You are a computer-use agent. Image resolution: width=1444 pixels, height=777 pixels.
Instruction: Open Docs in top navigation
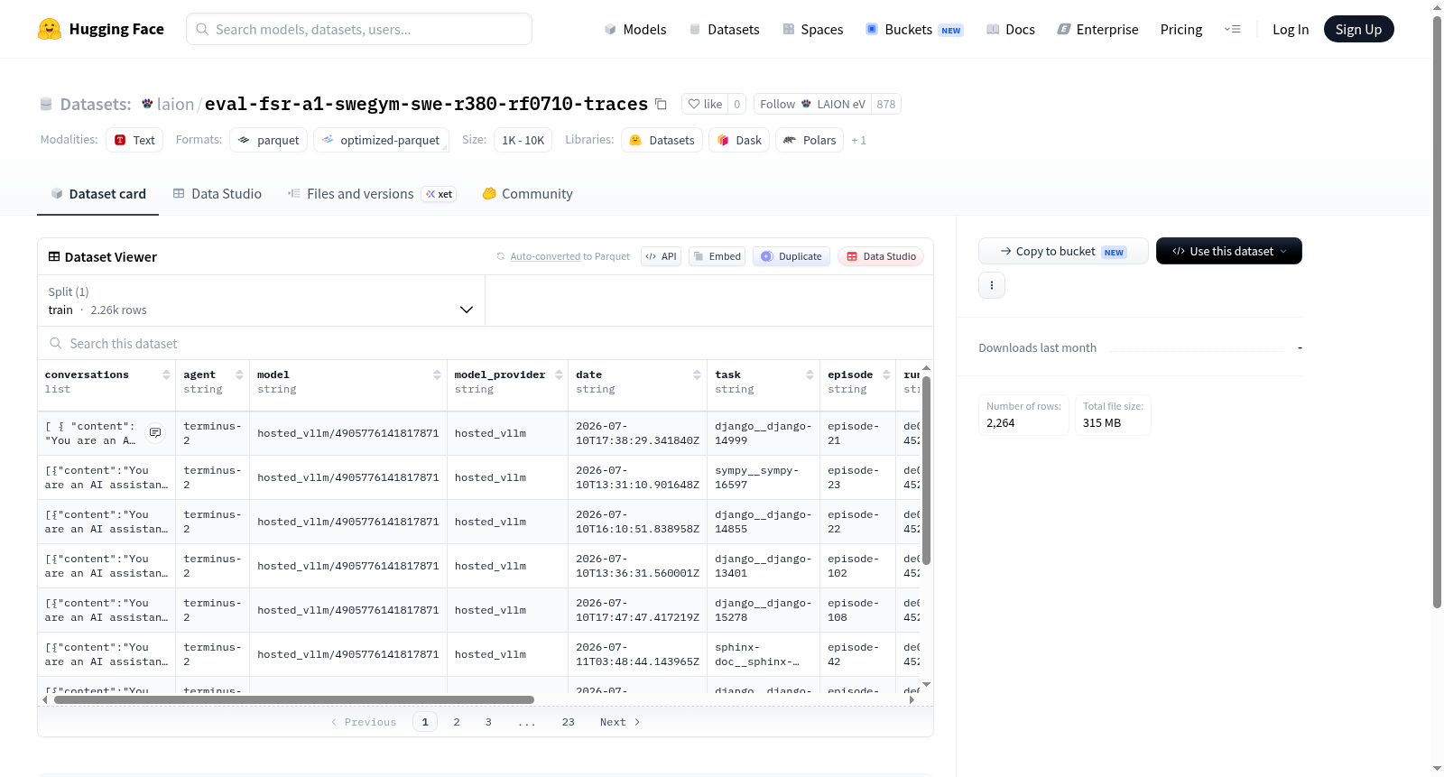1011,29
